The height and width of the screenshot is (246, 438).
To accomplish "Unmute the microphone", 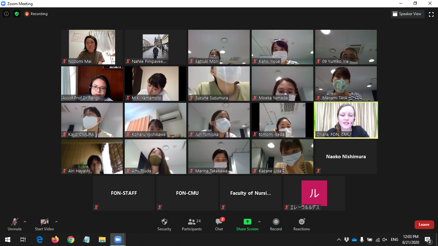I will coord(15,224).
